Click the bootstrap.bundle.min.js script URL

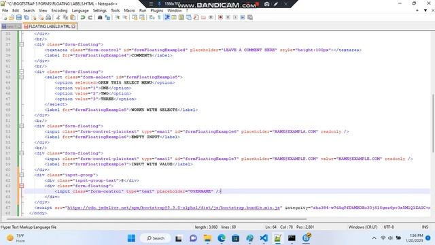point(174,208)
